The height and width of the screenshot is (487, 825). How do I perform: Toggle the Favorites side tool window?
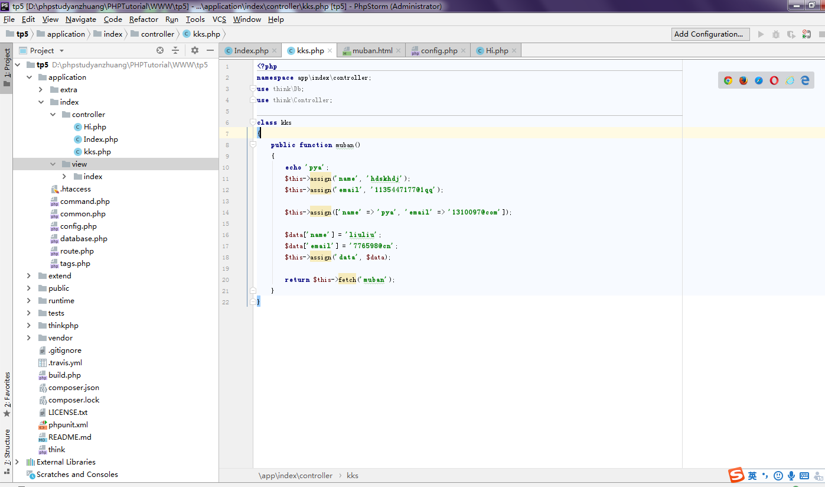(7, 390)
